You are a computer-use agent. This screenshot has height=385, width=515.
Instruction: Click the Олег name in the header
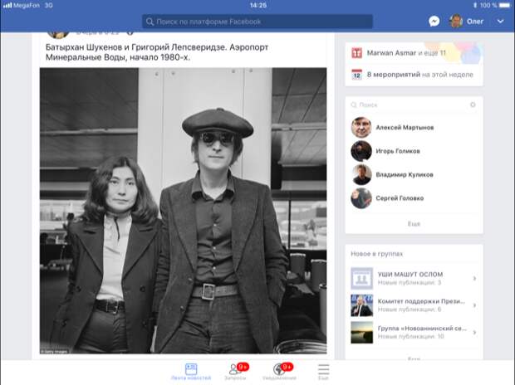(475, 22)
